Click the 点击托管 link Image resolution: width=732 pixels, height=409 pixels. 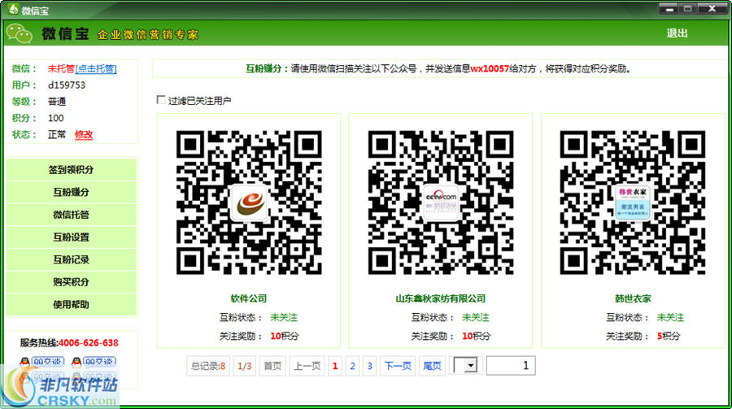coord(96,68)
